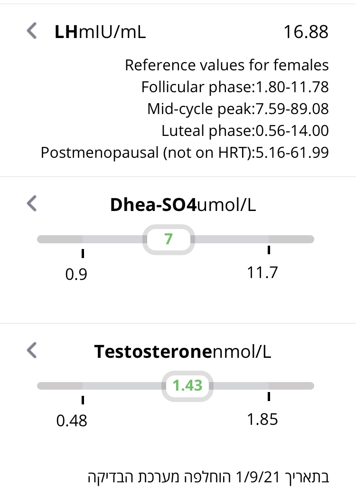The height and width of the screenshot is (498, 356).
Task: Click the 'Reference values for females' heading
Action: click(226, 65)
